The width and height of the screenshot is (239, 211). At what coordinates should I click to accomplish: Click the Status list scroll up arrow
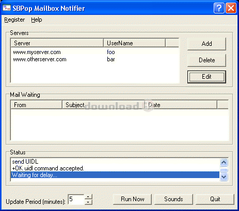(224, 162)
